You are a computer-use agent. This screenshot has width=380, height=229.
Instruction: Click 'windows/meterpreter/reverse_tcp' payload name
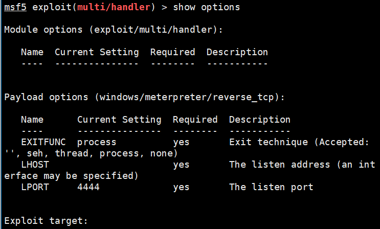(x=187, y=97)
